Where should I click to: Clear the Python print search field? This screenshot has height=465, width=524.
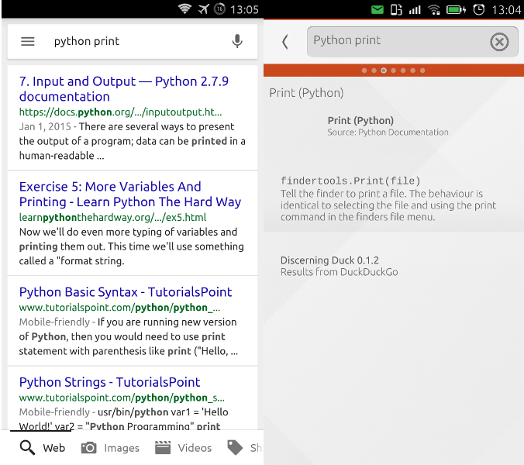pos(499,42)
